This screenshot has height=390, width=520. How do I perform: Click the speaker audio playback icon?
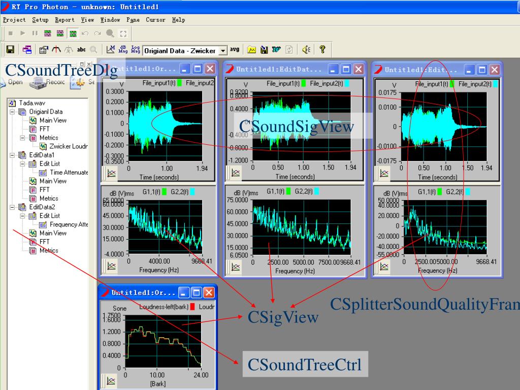pyautogui.click(x=306, y=50)
